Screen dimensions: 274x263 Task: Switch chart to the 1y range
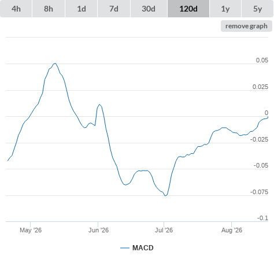pyautogui.click(x=225, y=9)
